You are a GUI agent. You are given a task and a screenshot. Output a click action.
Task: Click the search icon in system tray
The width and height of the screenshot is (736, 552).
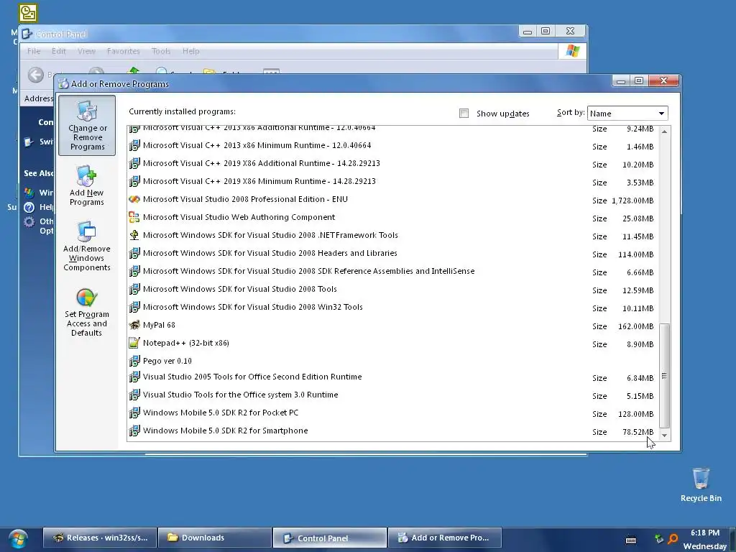(x=673, y=539)
